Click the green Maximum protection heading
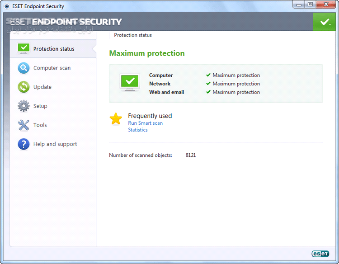339x264 pixels. [147, 53]
